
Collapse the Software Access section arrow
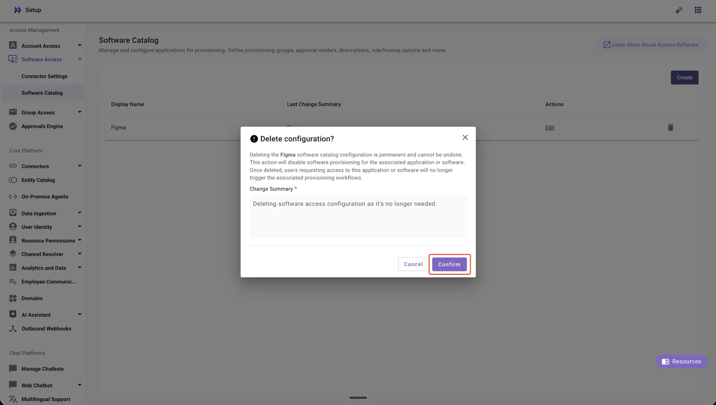click(x=80, y=59)
